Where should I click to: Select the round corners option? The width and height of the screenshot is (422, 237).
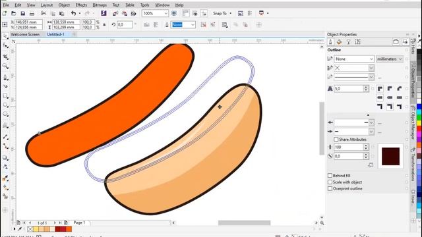pyautogui.click(x=390, y=88)
